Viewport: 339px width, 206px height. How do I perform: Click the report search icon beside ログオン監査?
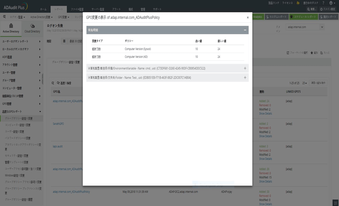click(4, 17)
